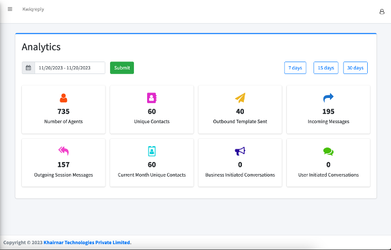
Task: Click the orange Number of Agents icon
Action: click(x=64, y=98)
